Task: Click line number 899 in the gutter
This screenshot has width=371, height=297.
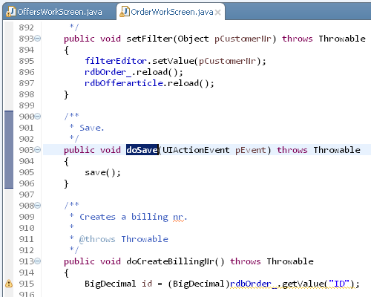Action: (x=27, y=105)
